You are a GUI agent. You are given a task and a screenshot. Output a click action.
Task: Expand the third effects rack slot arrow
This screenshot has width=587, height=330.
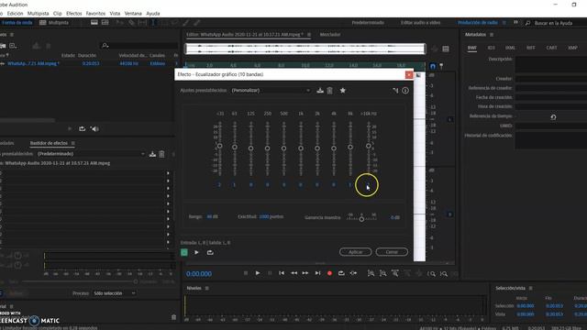pos(168,188)
